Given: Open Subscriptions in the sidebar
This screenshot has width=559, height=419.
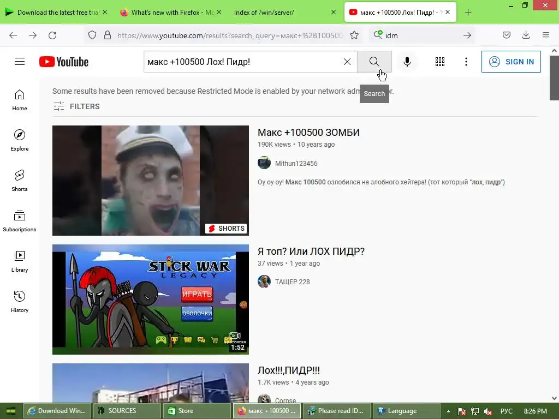Looking at the screenshot, I should point(20,222).
